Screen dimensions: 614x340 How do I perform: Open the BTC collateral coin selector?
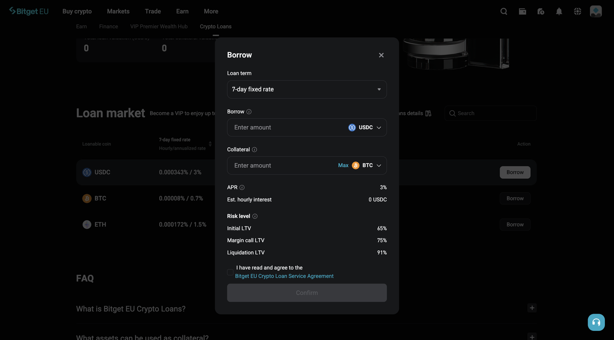(367, 165)
